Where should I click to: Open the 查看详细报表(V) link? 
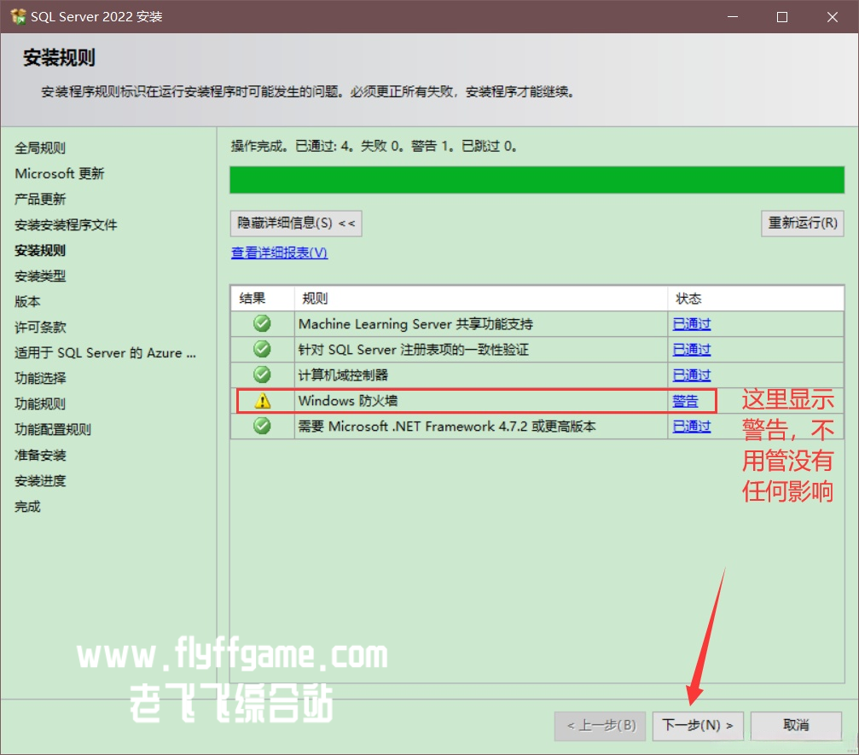point(280,253)
